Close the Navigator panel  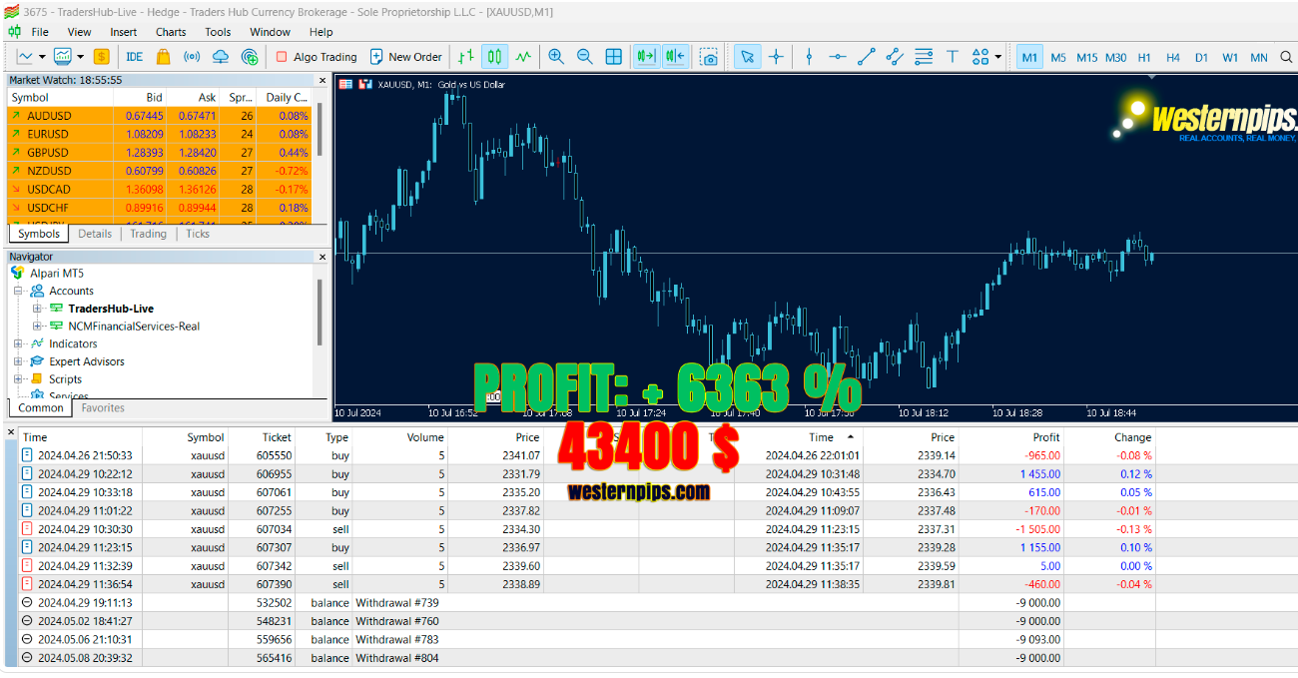tap(323, 257)
